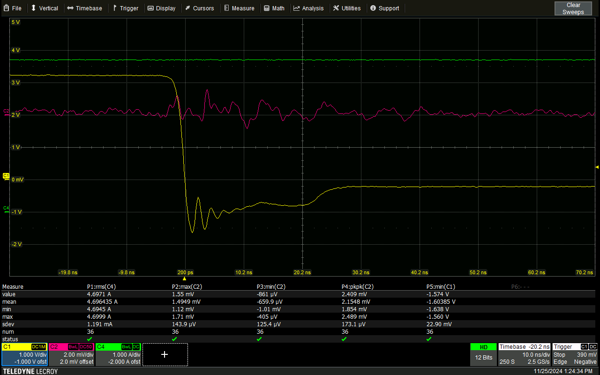Click the P5 status check mark

[x=429, y=339]
